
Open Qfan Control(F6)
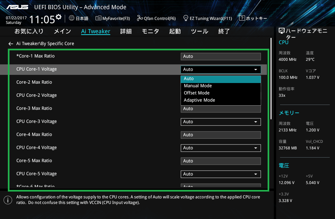pyautogui.click(x=156, y=18)
